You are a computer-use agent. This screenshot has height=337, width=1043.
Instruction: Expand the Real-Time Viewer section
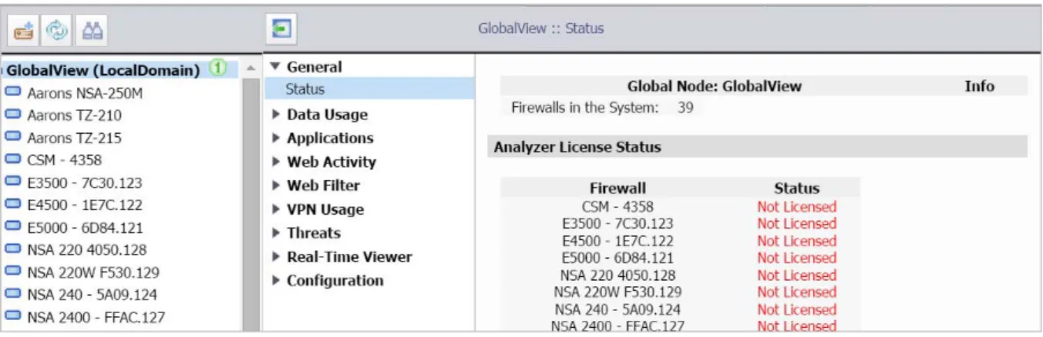(x=276, y=257)
